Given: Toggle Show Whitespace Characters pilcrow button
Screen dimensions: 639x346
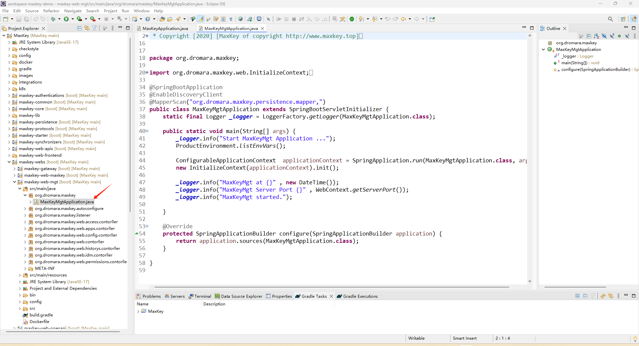Looking at the screenshot, I should pyautogui.click(x=231, y=19).
